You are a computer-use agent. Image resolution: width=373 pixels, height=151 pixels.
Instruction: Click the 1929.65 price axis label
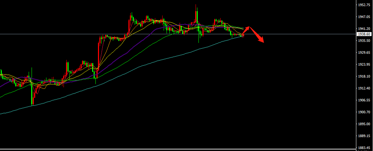[x=364, y=52]
